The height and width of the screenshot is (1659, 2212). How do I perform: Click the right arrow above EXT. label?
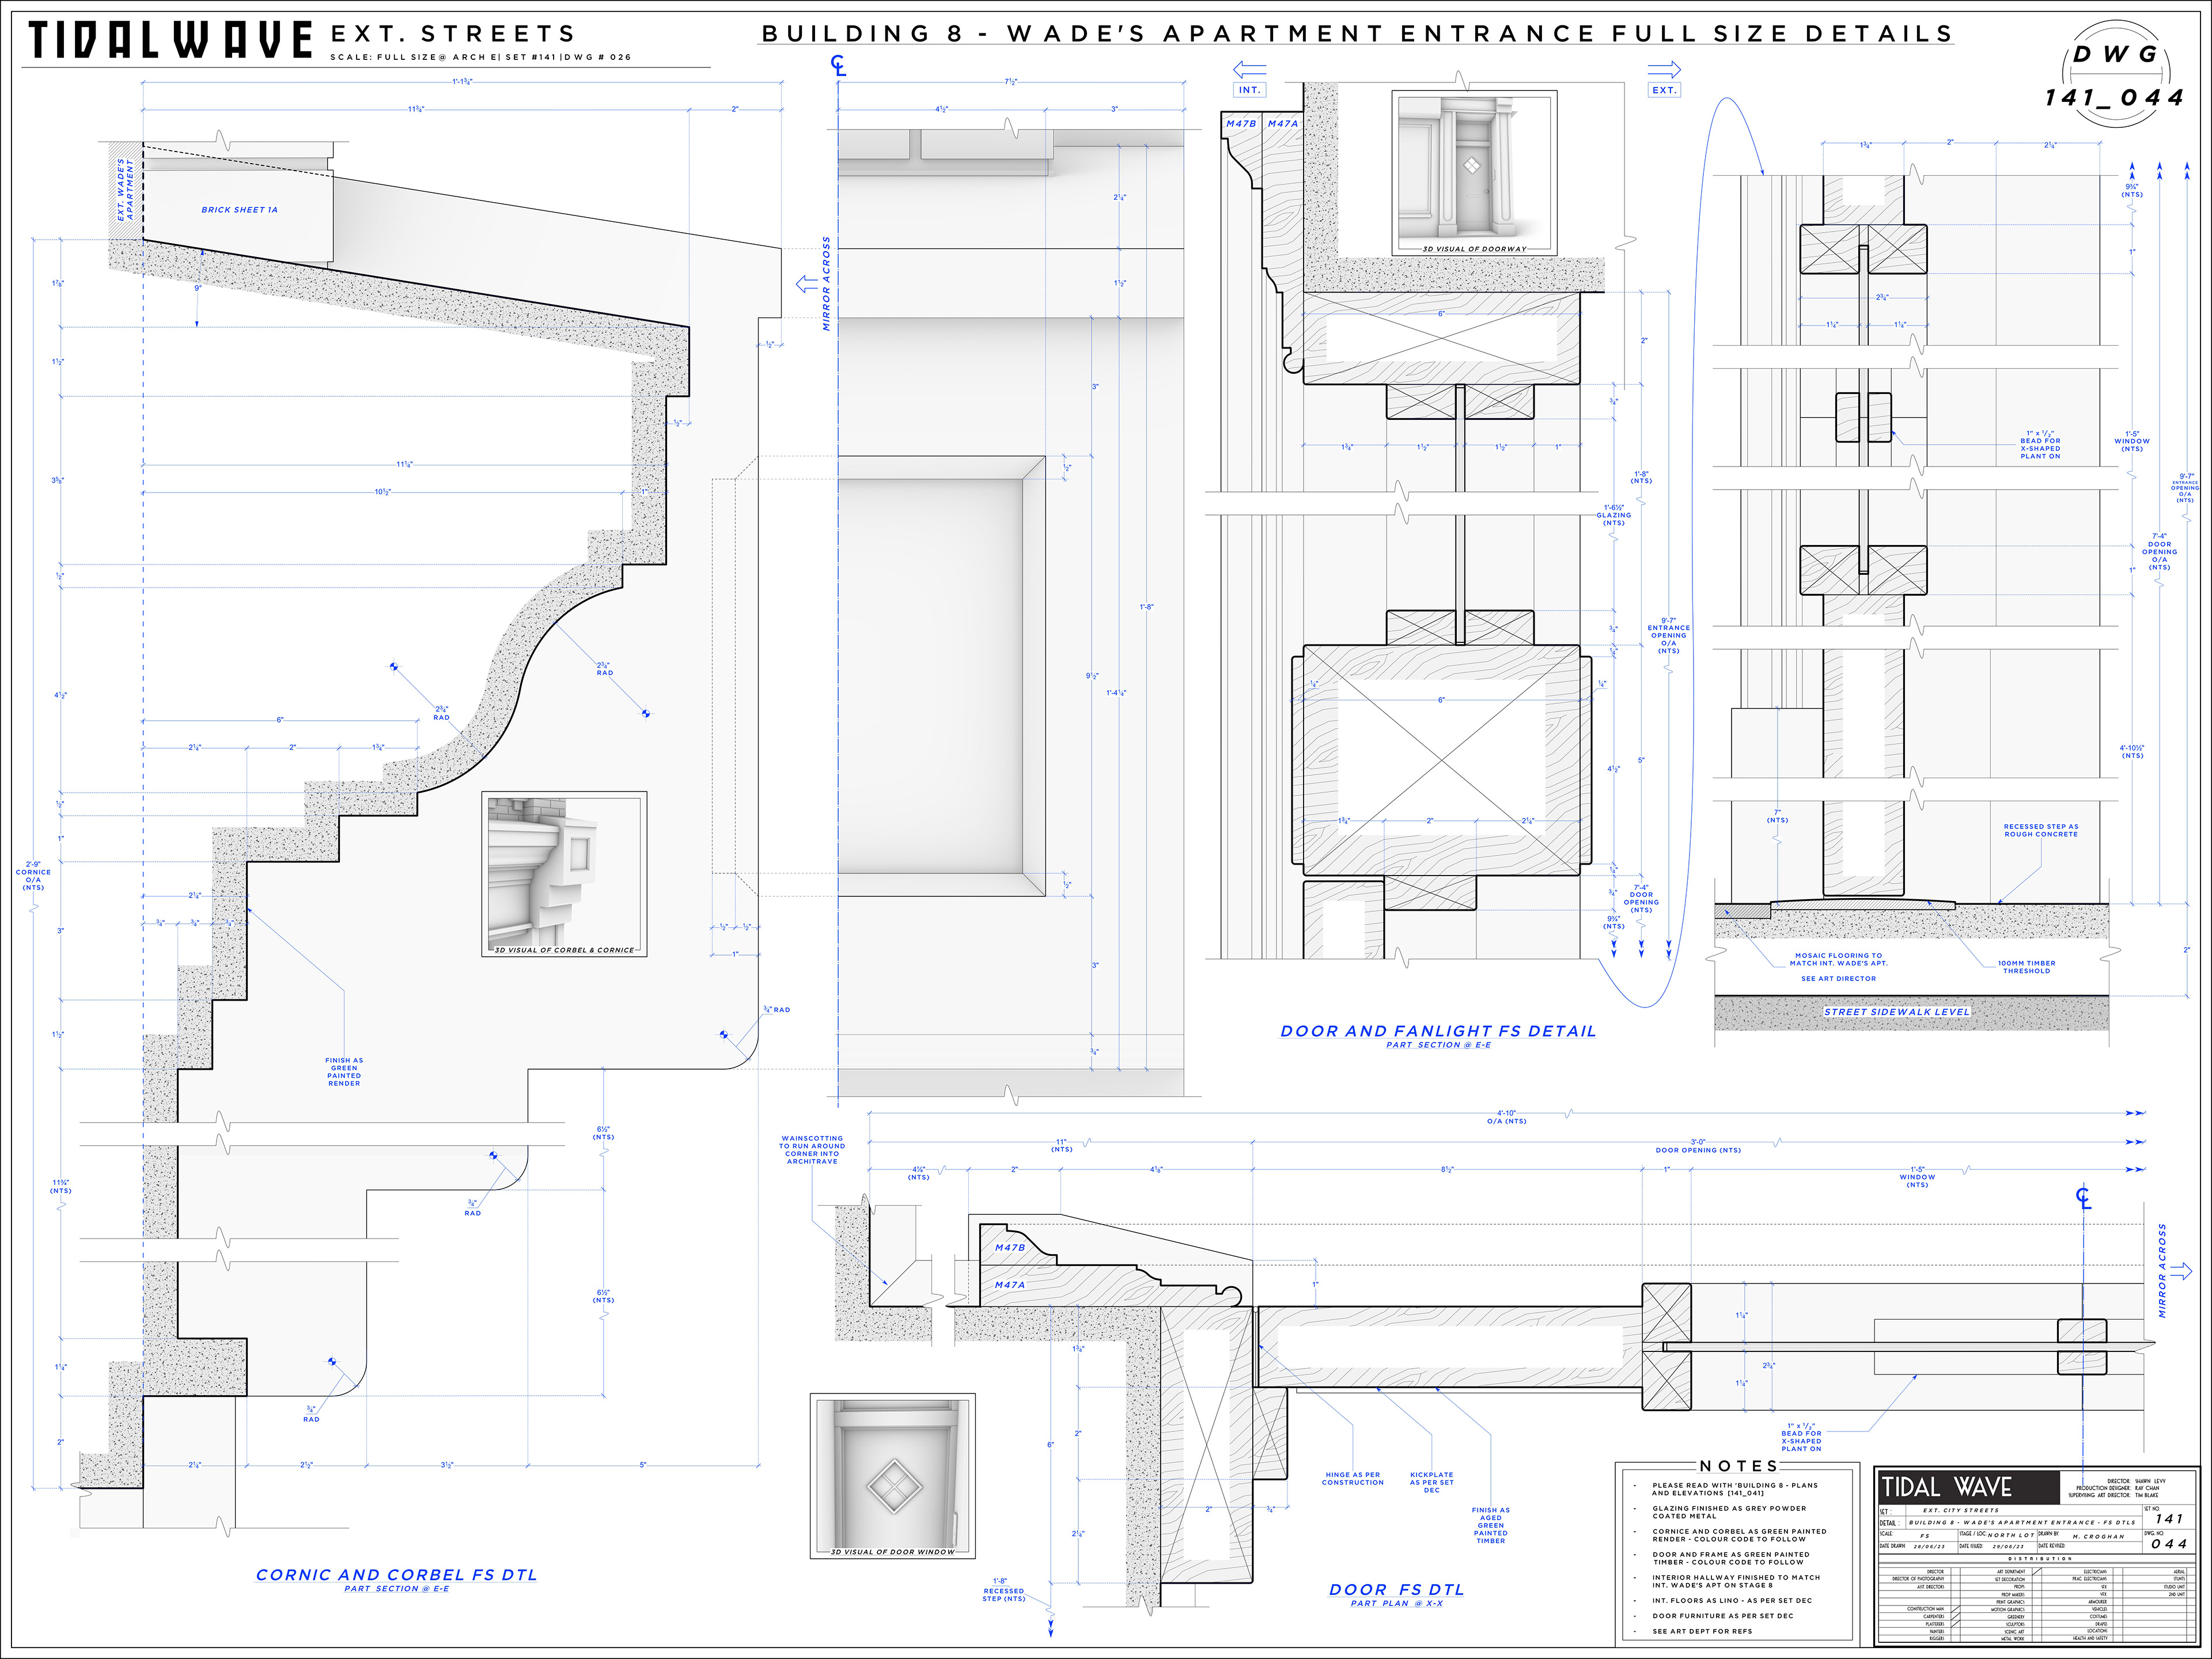click(1664, 70)
